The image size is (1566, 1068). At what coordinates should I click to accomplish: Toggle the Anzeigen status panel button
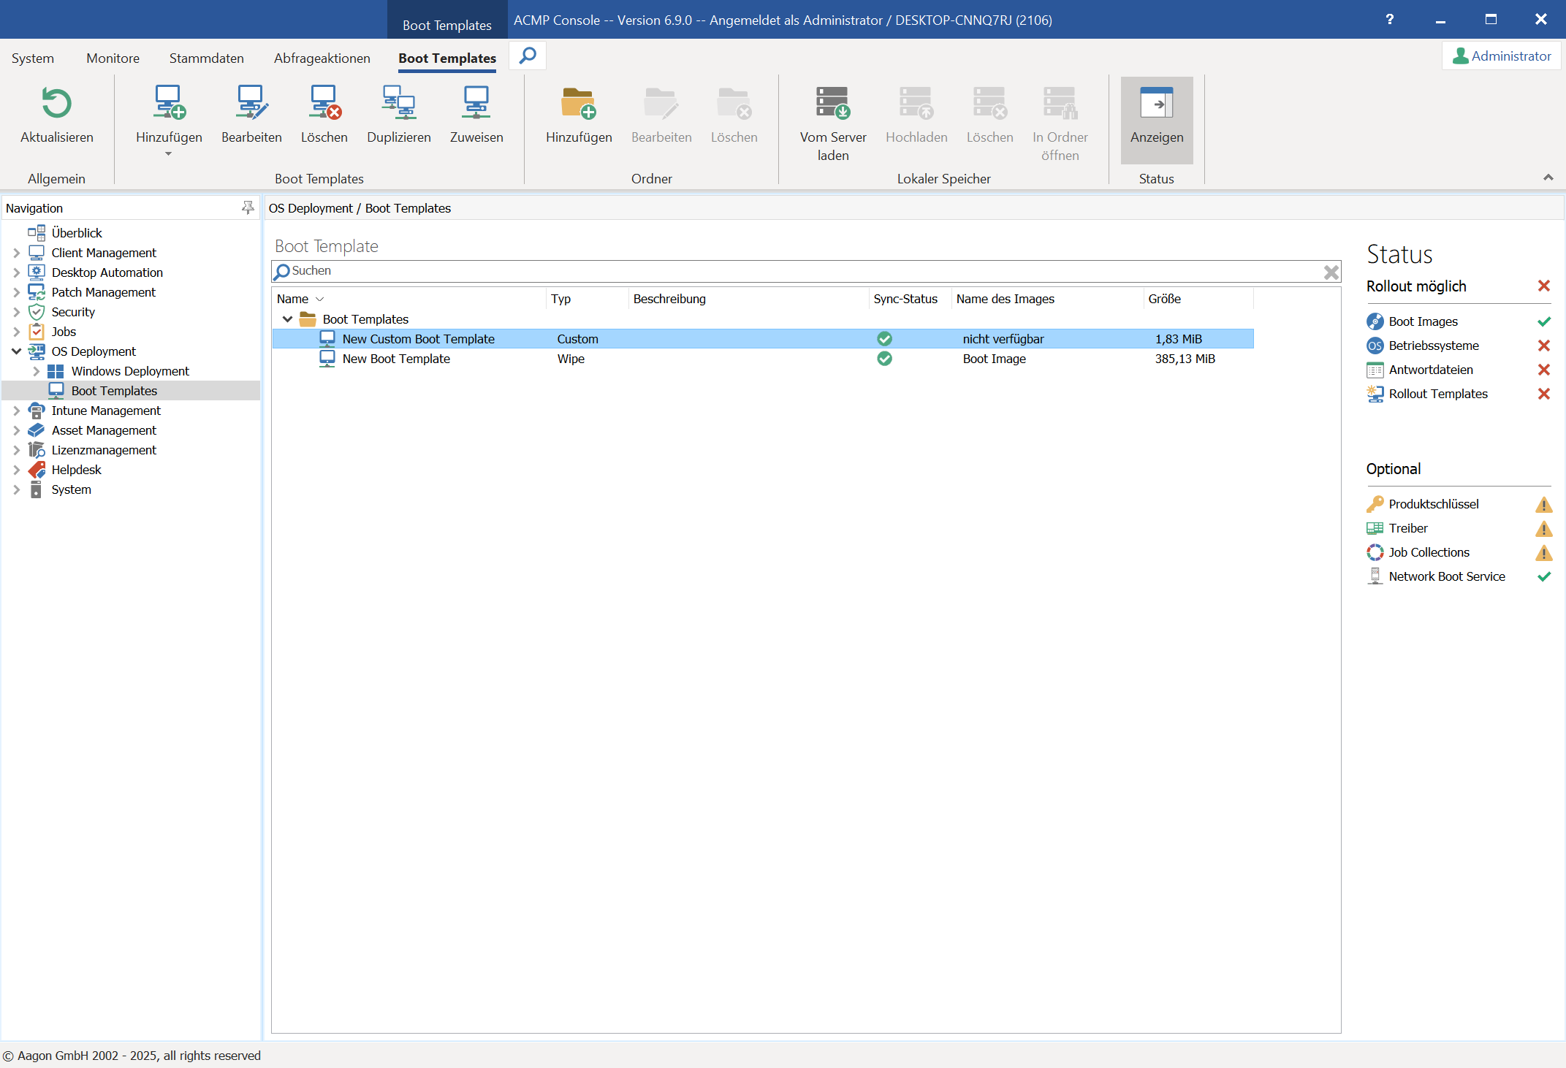[1156, 117]
